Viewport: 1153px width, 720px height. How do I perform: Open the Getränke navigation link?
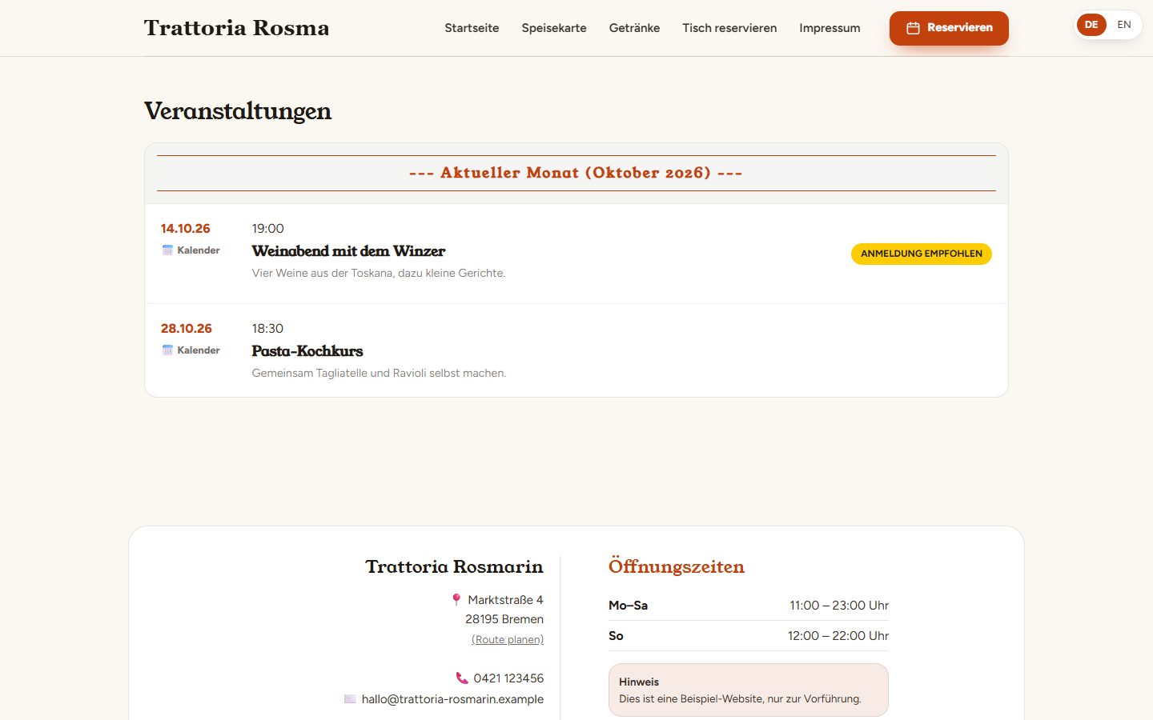(634, 28)
